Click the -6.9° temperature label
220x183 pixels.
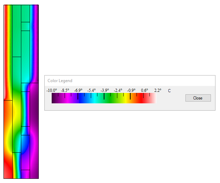coord(78,90)
